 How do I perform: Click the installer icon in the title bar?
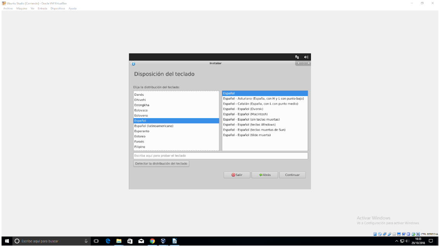pyautogui.click(x=133, y=64)
